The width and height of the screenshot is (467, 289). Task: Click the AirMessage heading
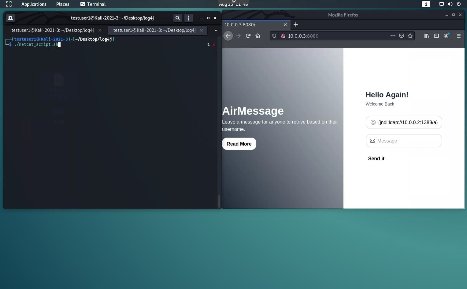click(x=253, y=111)
